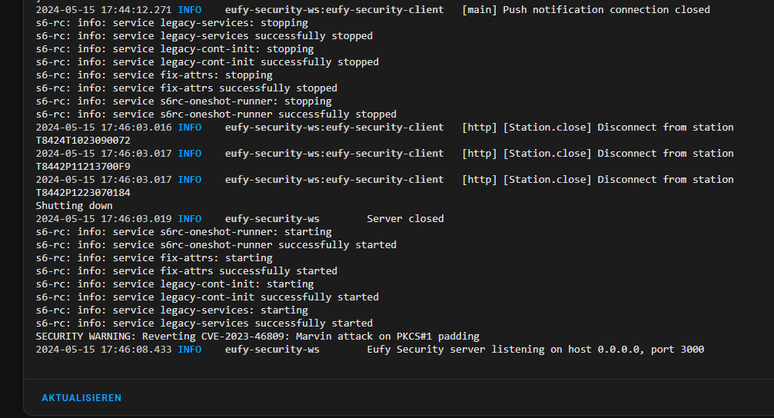Click the s6rc-oneshot-runner successfully stopped line
Screen dimensions: 774x418
[x=216, y=114]
